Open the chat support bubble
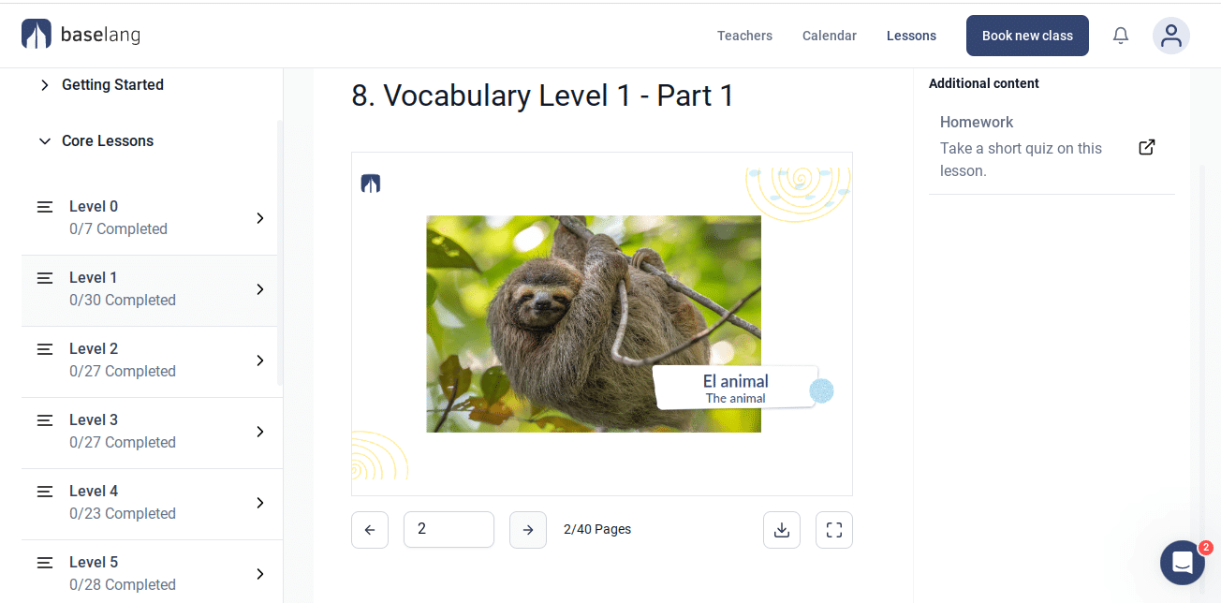The width and height of the screenshot is (1221, 603). click(1183, 563)
